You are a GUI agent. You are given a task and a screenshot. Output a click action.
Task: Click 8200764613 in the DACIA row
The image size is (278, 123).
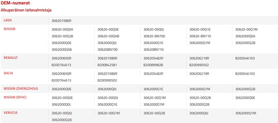pos(61,80)
